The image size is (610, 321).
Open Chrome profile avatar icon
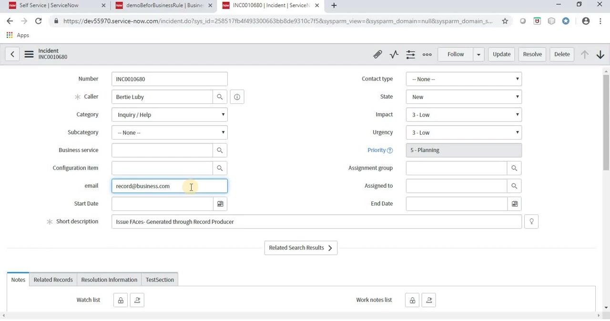[586, 21]
